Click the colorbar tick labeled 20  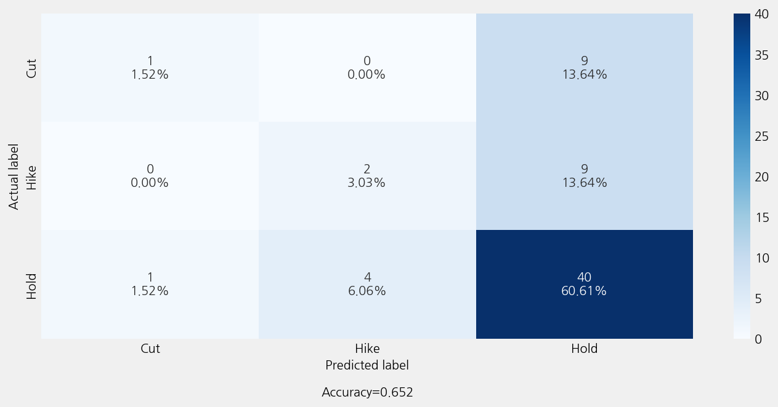click(762, 177)
